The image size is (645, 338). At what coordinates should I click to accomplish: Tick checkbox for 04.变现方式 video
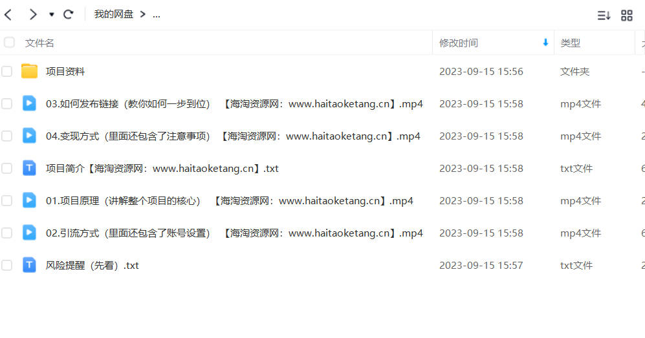(x=6, y=136)
